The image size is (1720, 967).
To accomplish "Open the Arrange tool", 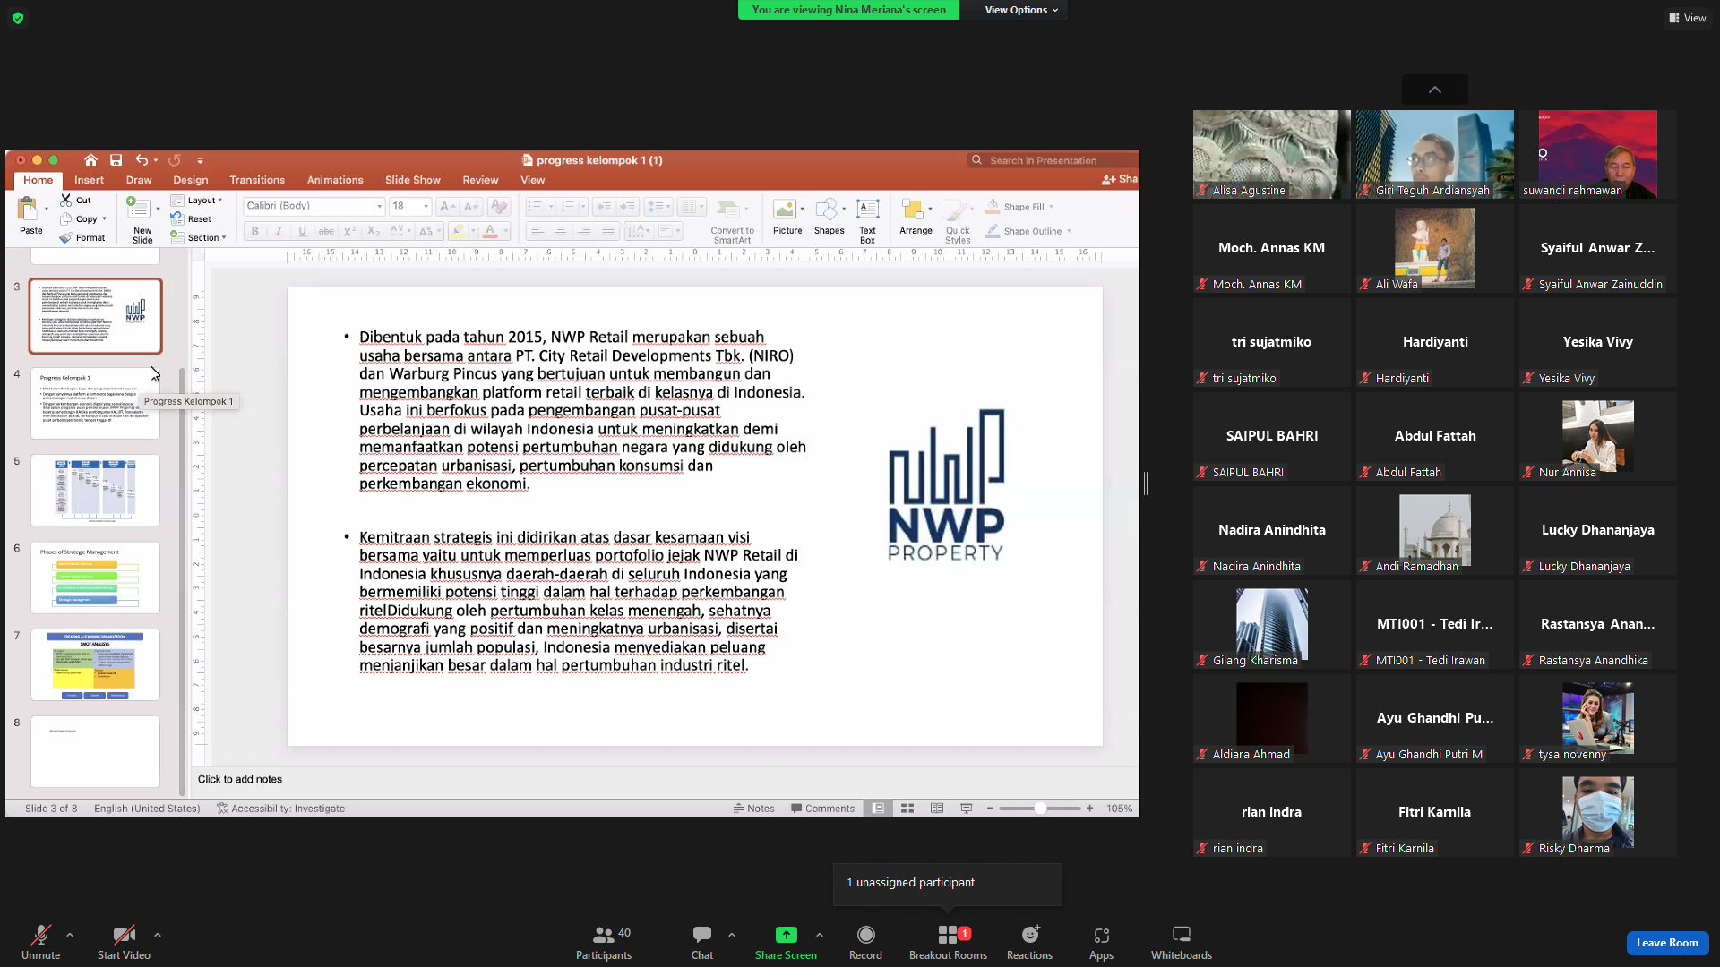I will pyautogui.click(x=916, y=218).
